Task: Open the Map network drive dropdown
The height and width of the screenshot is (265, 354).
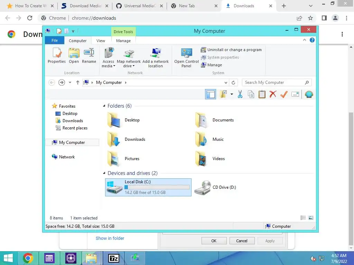Action: [129, 58]
